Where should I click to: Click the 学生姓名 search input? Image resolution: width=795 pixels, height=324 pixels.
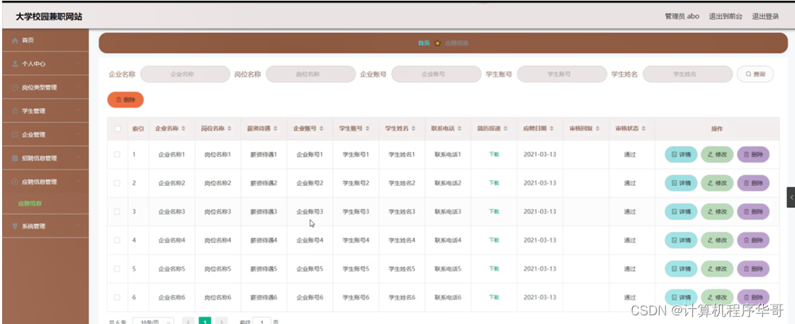(688, 74)
